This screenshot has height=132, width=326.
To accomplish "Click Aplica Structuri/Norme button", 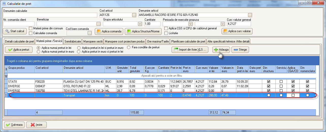I will (x=144, y=31).
